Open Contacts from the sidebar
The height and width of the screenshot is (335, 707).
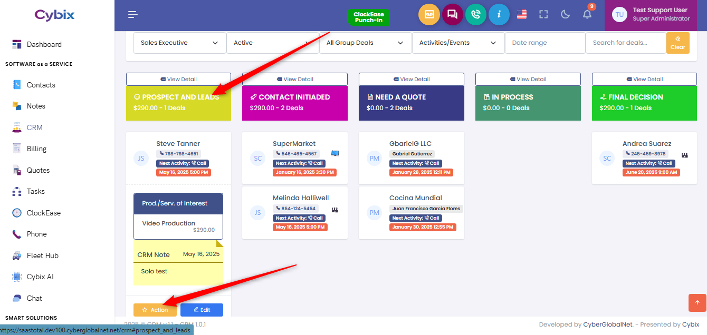click(41, 85)
